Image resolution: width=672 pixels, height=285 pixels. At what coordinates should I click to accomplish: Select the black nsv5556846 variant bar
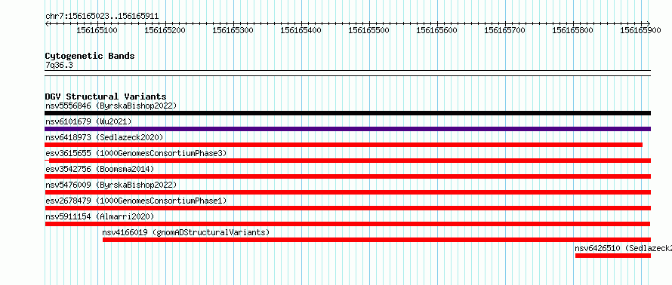click(x=347, y=113)
